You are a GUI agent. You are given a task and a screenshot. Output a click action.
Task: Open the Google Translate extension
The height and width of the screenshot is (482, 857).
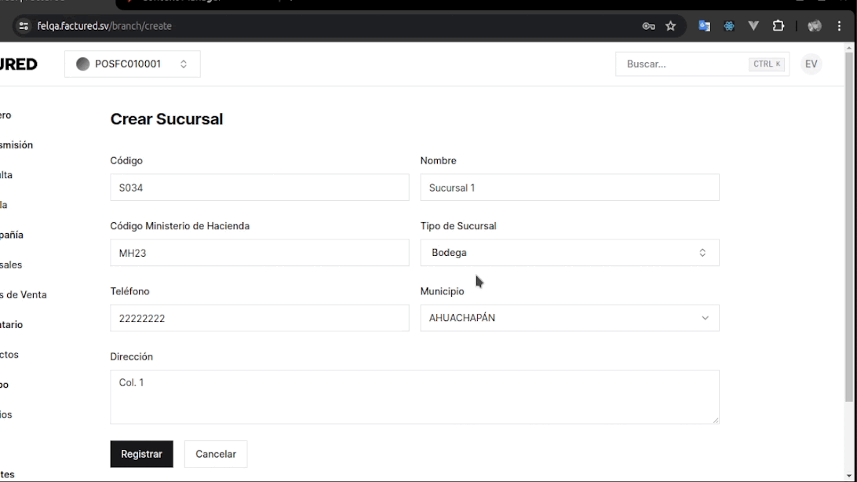(704, 26)
